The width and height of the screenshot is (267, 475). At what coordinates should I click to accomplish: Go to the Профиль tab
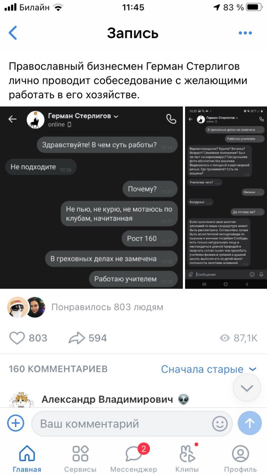click(x=240, y=458)
